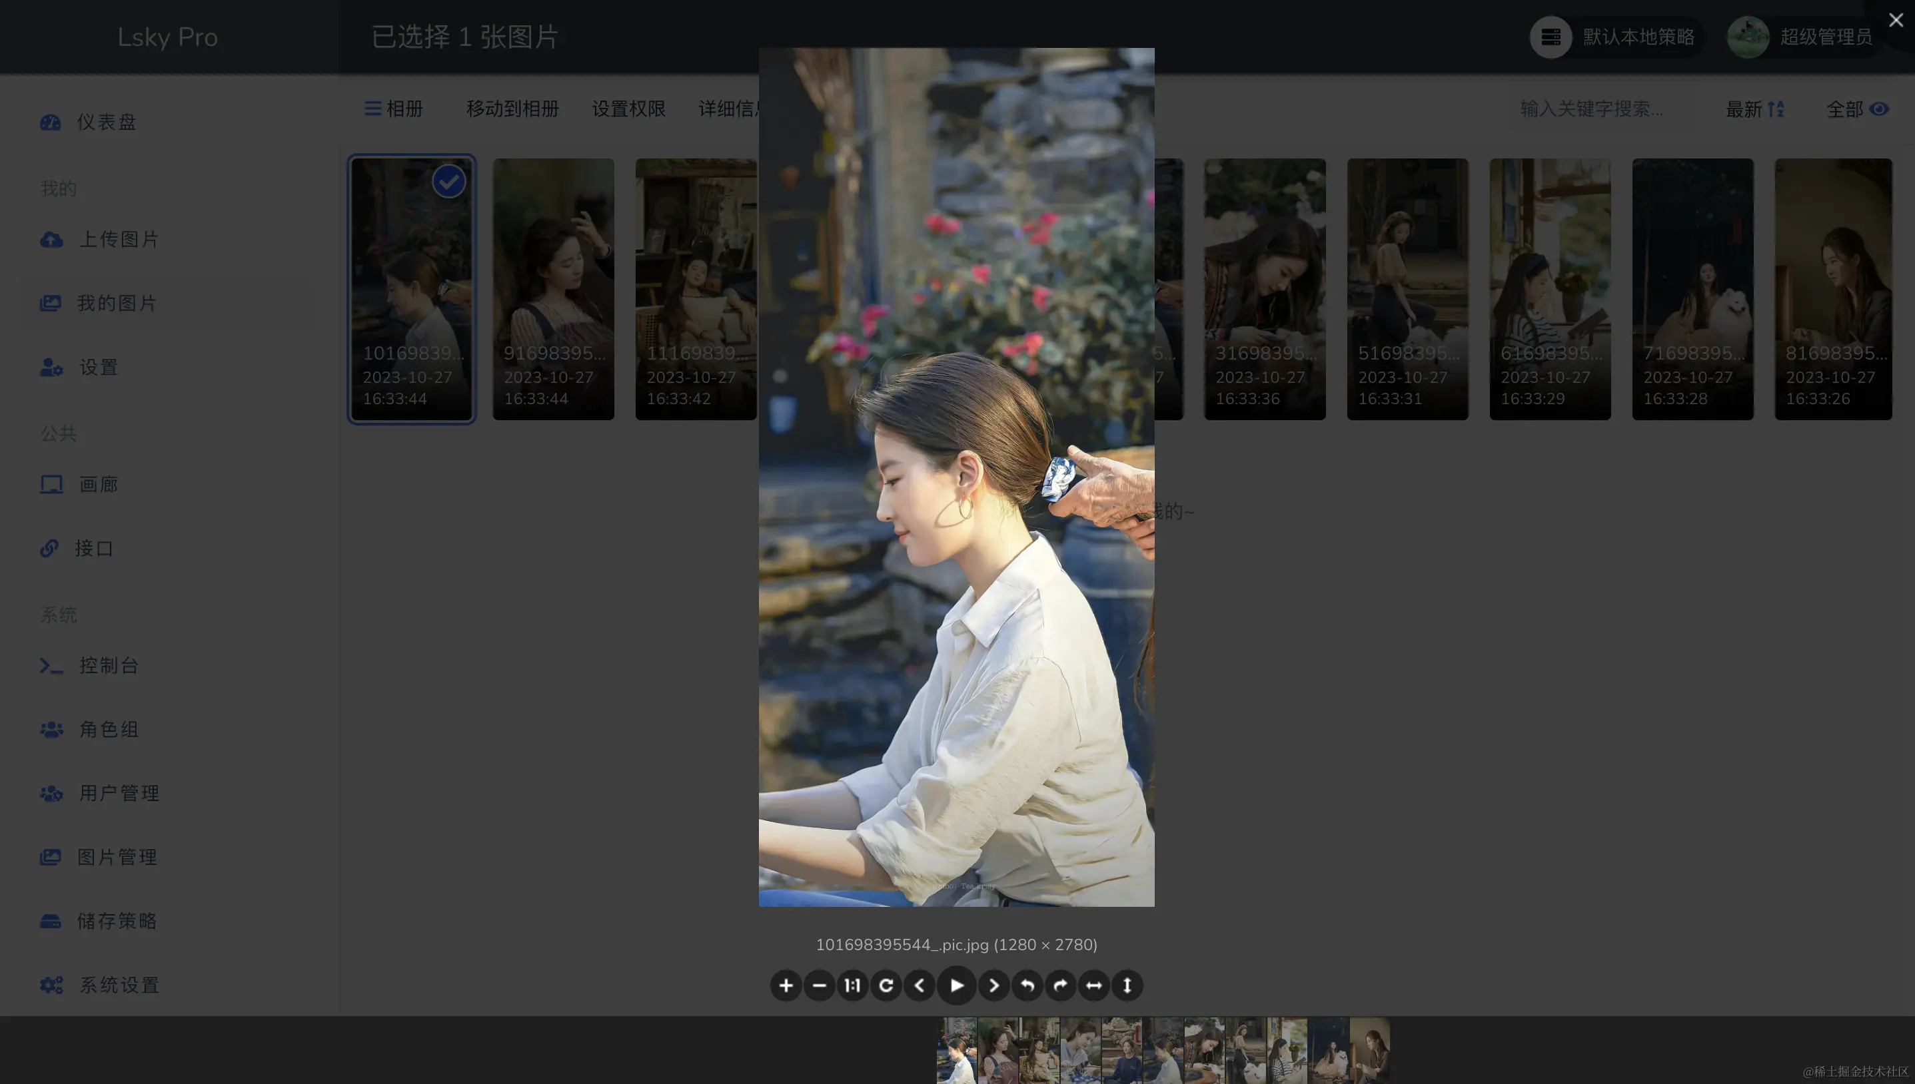Image resolution: width=1915 pixels, height=1084 pixels.
Task: Open the 默认本地策略 storage strategy dropdown
Action: click(x=1615, y=37)
